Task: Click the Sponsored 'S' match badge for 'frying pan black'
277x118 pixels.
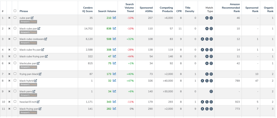Action: click(x=207, y=74)
